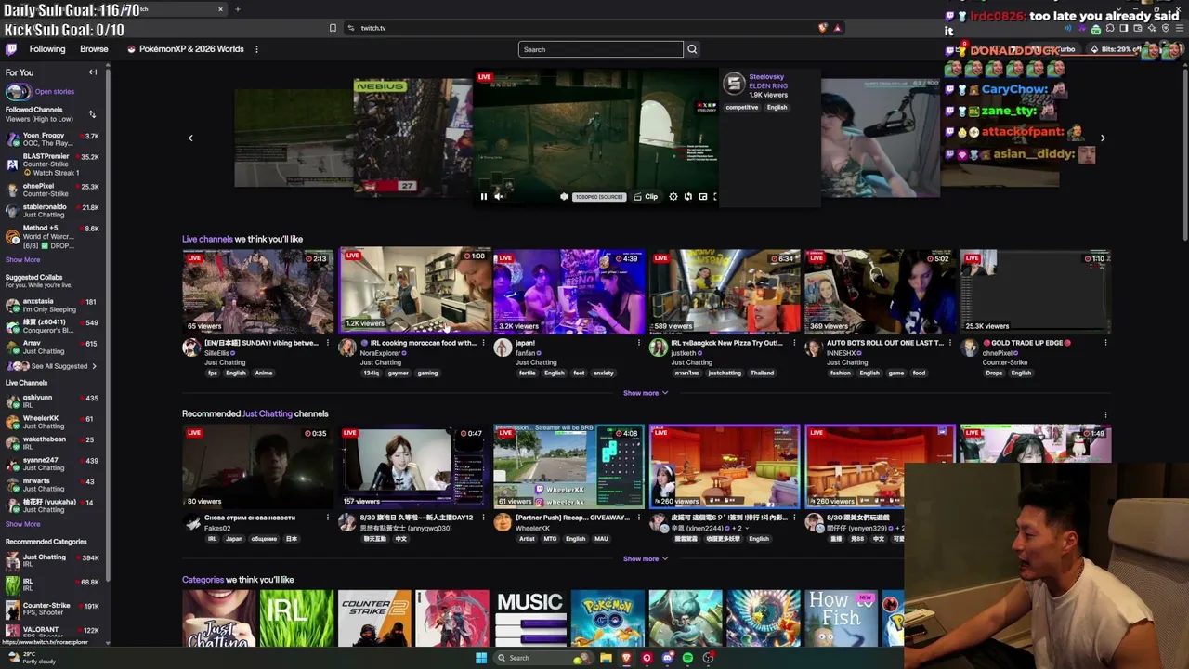Image resolution: width=1189 pixels, height=669 pixels.
Task: Select the Thailand tag under justketh
Action: click(x=762, y=374)
